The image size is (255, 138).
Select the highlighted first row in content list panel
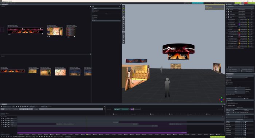pos(106,8)
